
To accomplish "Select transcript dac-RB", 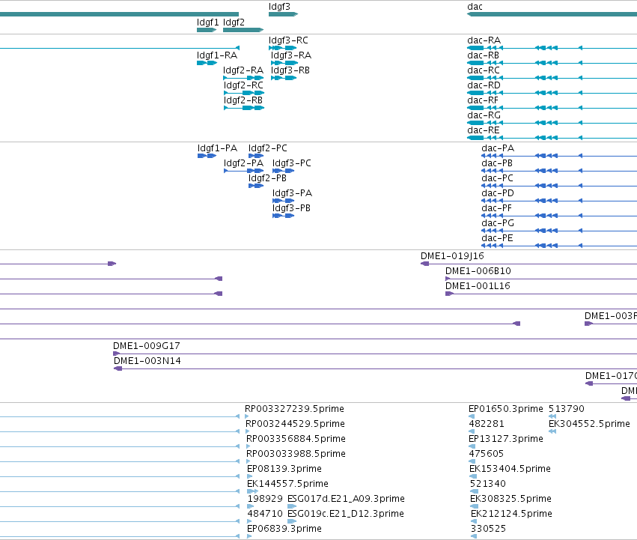I will (x=552, y=63).
